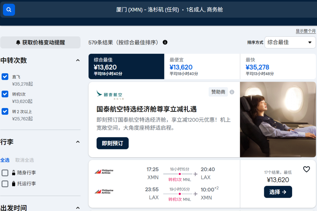Click the 即刻预订 button

(x=112, y=143)
